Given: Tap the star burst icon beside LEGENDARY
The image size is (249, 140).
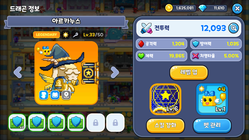Looking at the screenshot, I should [x=65, y=35].
